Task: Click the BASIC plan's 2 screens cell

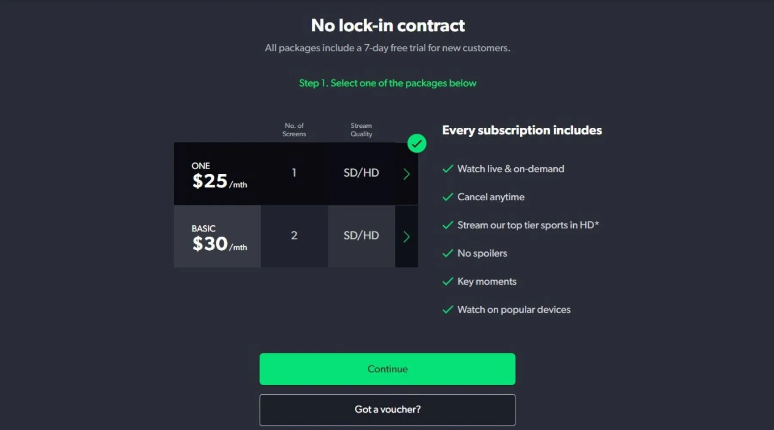Action: tap(294, 236)
